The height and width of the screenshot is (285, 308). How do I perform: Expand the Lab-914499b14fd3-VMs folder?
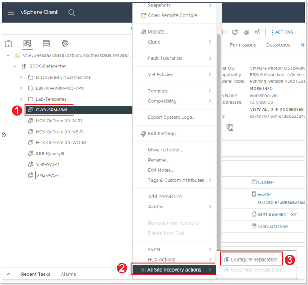[x=21, y=88]
